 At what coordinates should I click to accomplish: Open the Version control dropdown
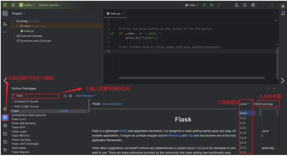[x=50, y=5]
